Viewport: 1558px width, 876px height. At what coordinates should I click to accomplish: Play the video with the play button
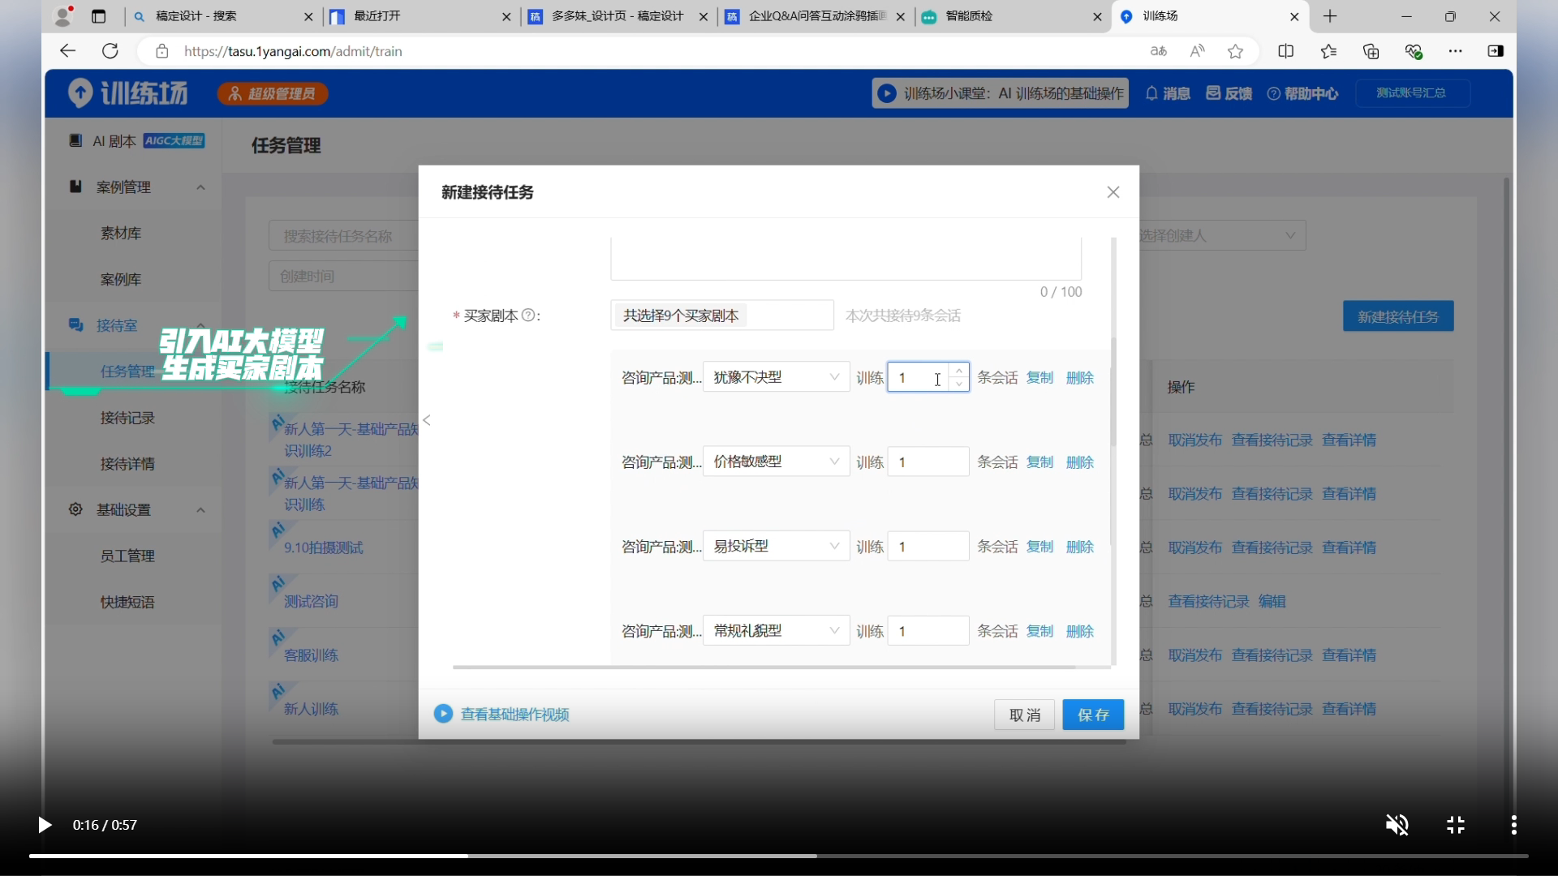click(x=45, y=825)
